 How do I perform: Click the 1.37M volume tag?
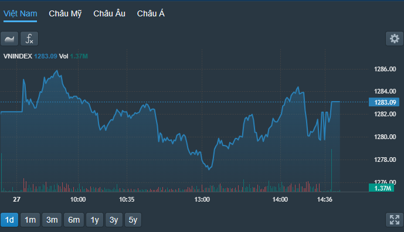tap(381, 188)
